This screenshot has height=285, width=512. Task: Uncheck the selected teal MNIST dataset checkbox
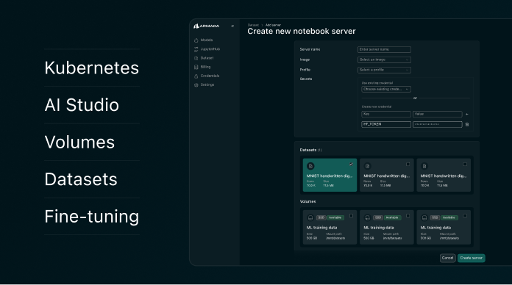coord(351,165)
